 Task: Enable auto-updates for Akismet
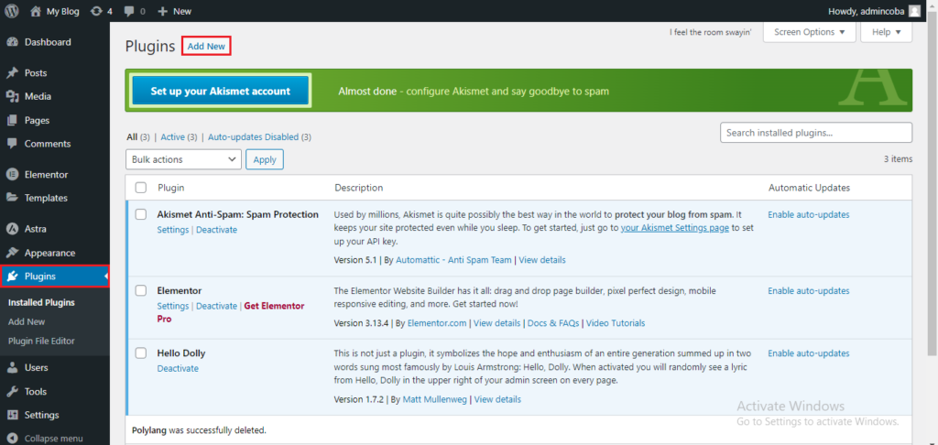(x=809, y=214)
